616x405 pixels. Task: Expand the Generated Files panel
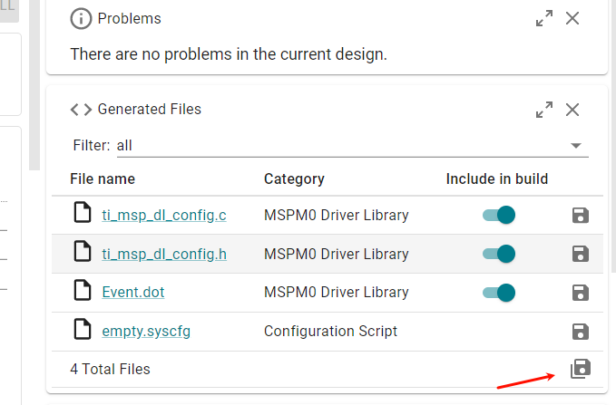(x=544, y=110)
